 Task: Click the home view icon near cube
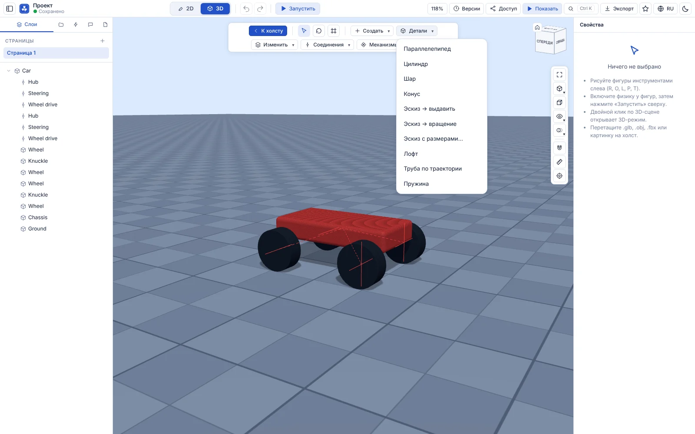tap(537, 27)
